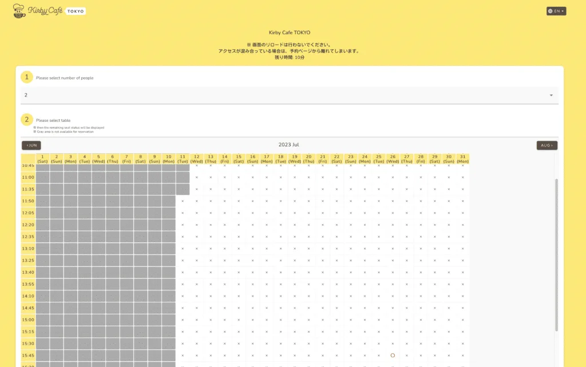Click the "12:35" time row label
The height and width of the screenshot is (367, 586).
point(28,237)
